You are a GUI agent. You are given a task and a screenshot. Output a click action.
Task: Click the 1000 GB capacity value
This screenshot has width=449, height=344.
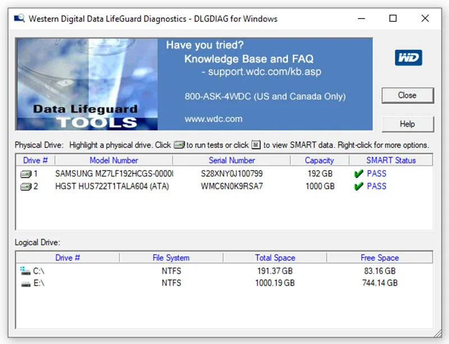[320, 186]
